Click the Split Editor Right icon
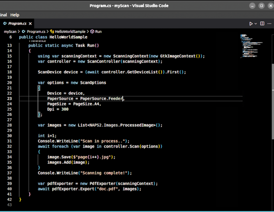 coord(262,23)
